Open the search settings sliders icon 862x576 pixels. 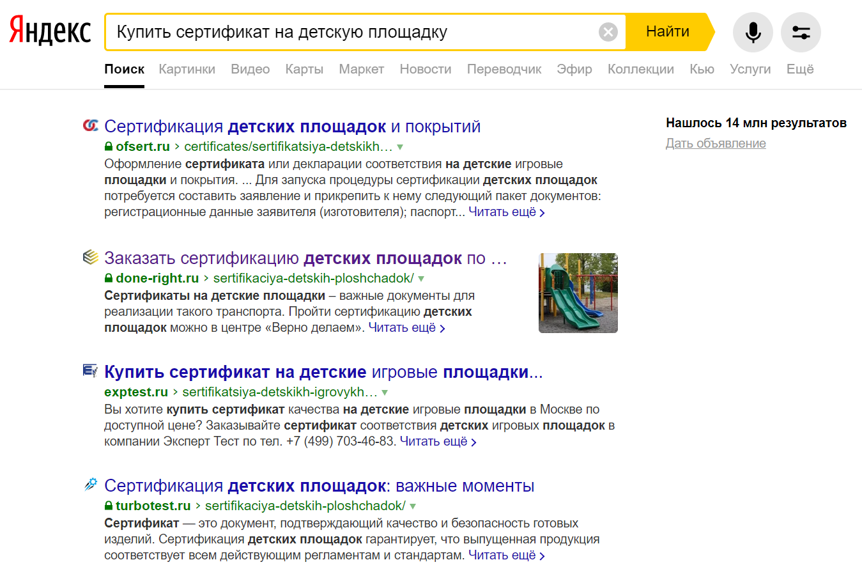click(801, 32)
